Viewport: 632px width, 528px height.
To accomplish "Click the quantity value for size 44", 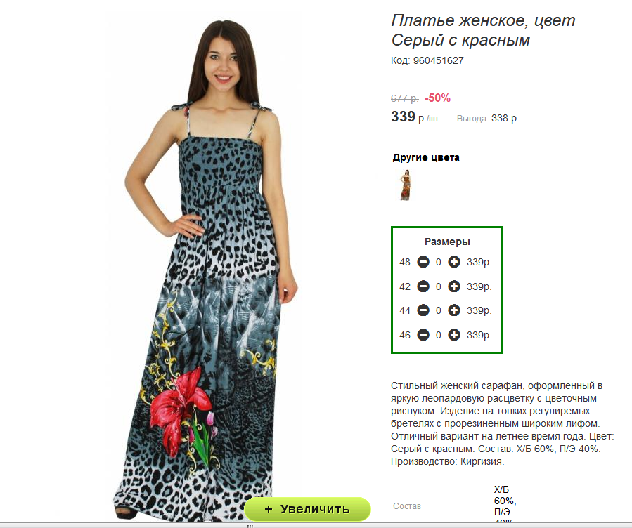I will click(x=439, y=310).
